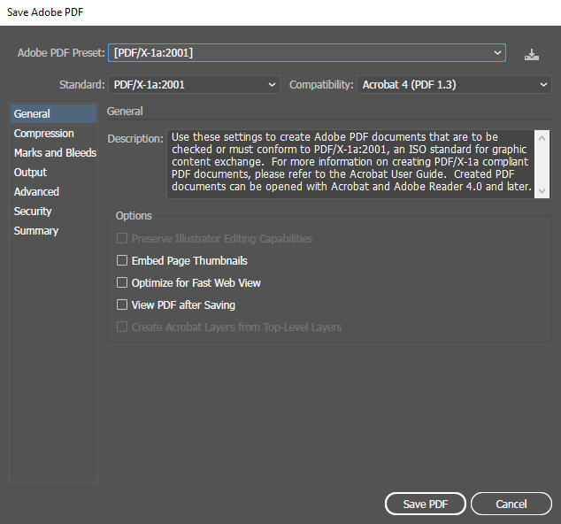Viewport: 561px width, 524px height.
Task: Open the Marks and Bleeds section
Action: (x=53, y=153)
